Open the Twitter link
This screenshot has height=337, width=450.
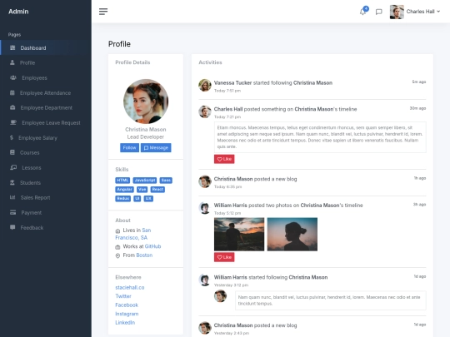point(123,296)
